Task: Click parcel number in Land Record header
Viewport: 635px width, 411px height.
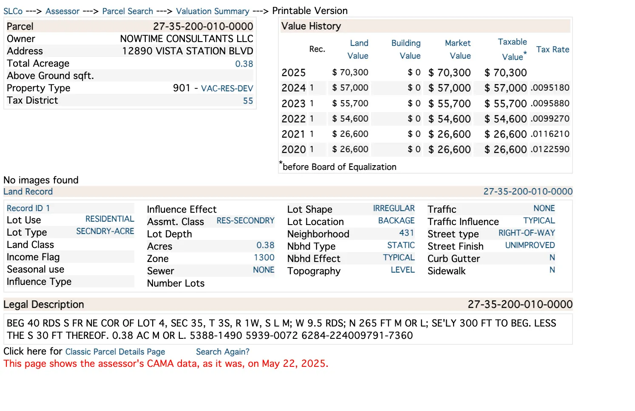Action: 528,191
